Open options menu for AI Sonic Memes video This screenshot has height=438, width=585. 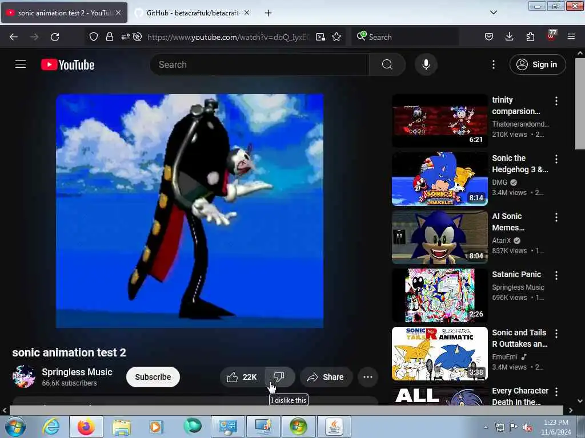pyautogui.click(x=556, y=217)
